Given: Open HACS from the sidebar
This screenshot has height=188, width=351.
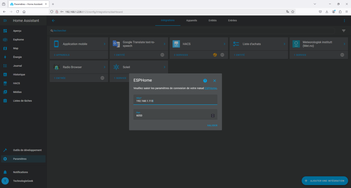Looking at the screenshot, I should 5,83.
